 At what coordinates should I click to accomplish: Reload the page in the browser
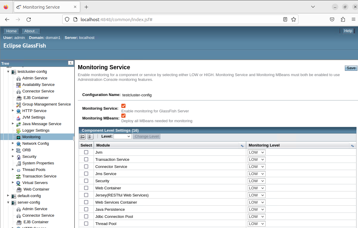[x=29, y=19]
